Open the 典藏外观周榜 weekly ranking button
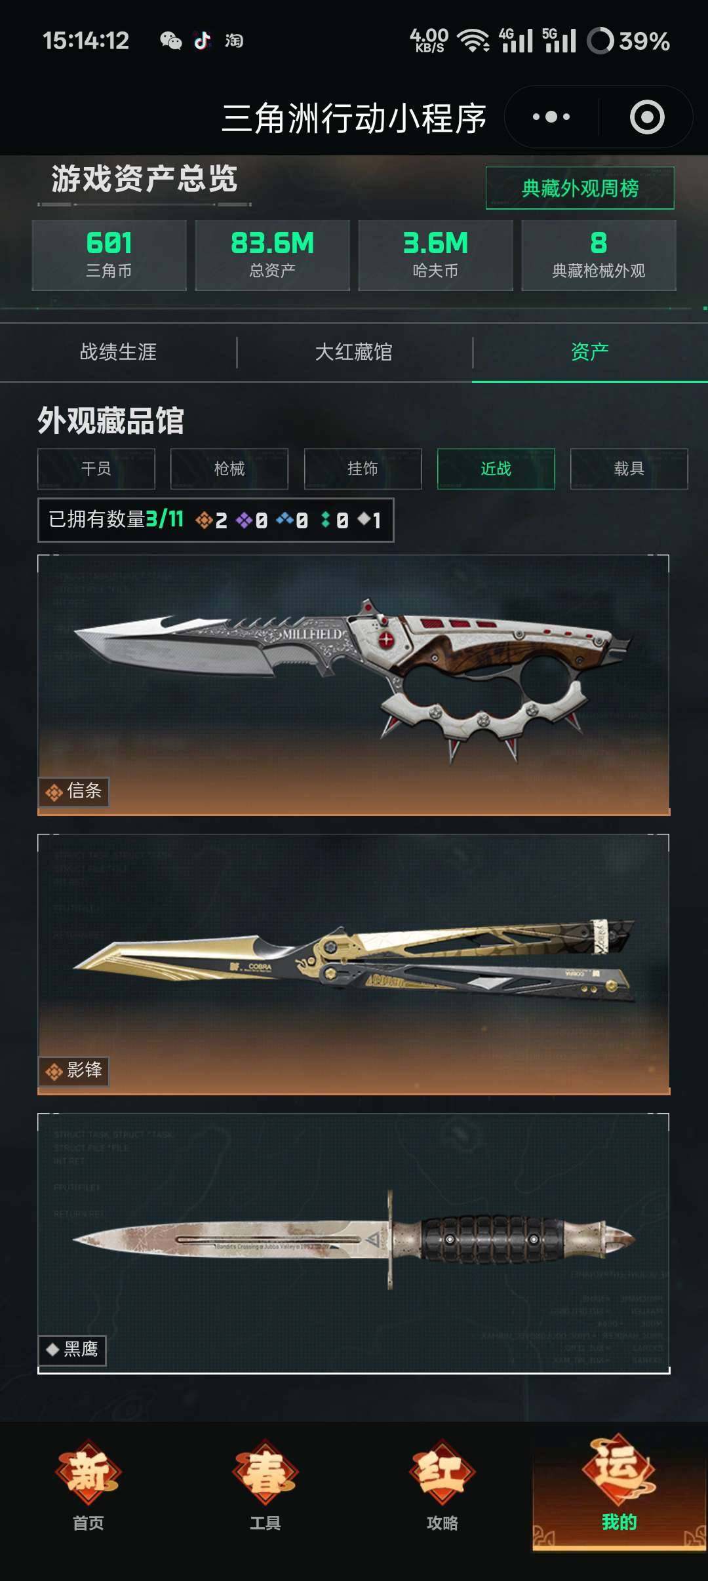The width and height of the screenshot is (708, 1581). tap(580, 188)
